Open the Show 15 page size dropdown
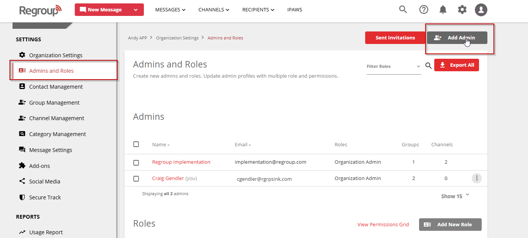Image resolution: width=528 pixels, height=238 pixels. pos(455,196)
